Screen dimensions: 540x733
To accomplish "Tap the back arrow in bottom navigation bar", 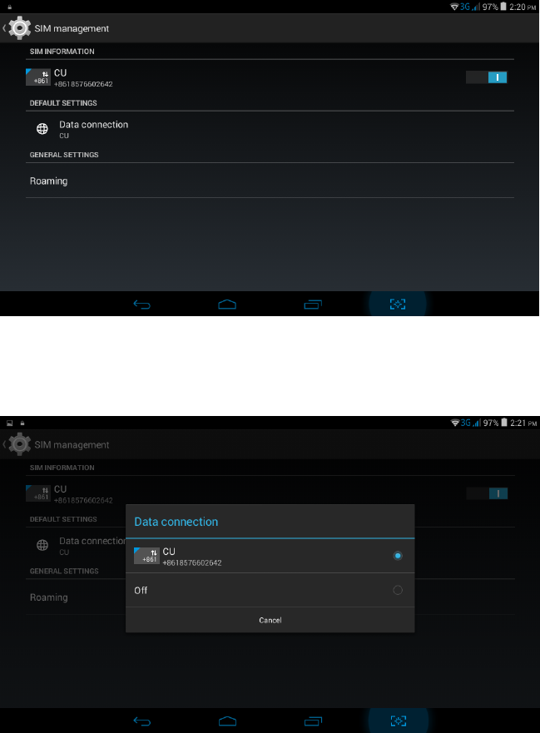I will pos(141,721).
